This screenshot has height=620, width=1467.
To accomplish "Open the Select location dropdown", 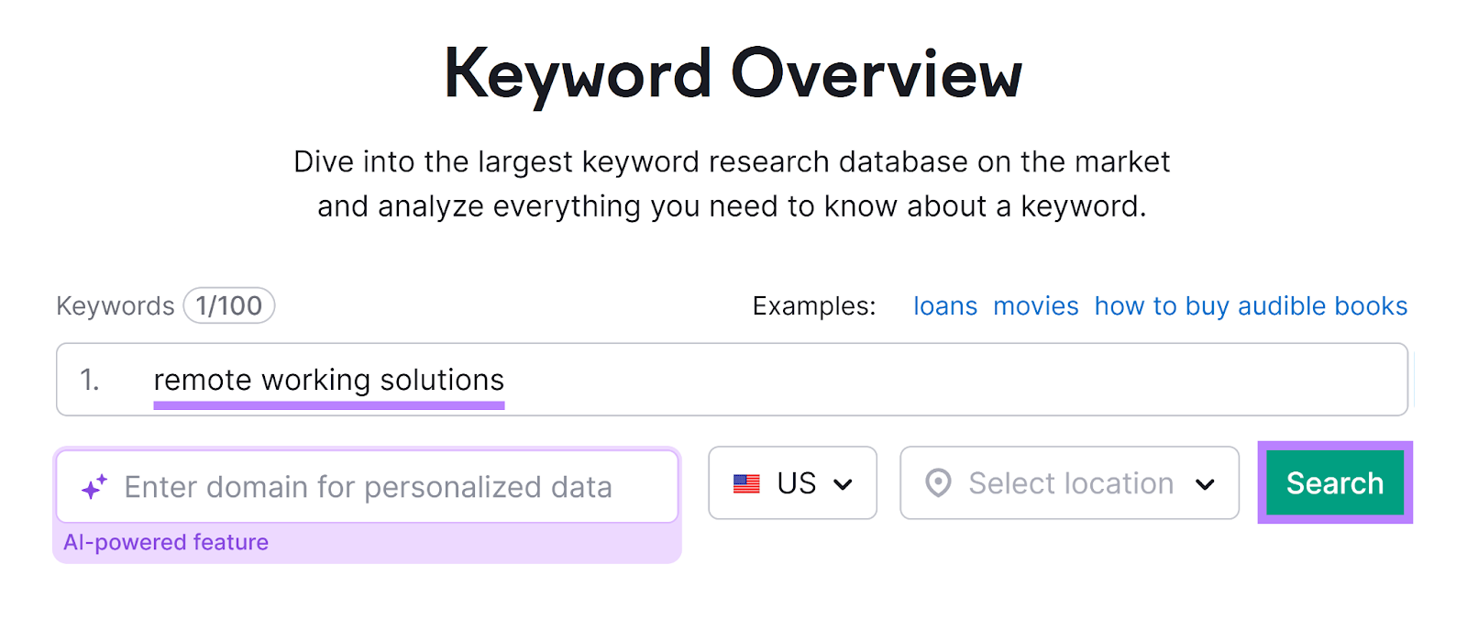I will [x=1068, y=483].
